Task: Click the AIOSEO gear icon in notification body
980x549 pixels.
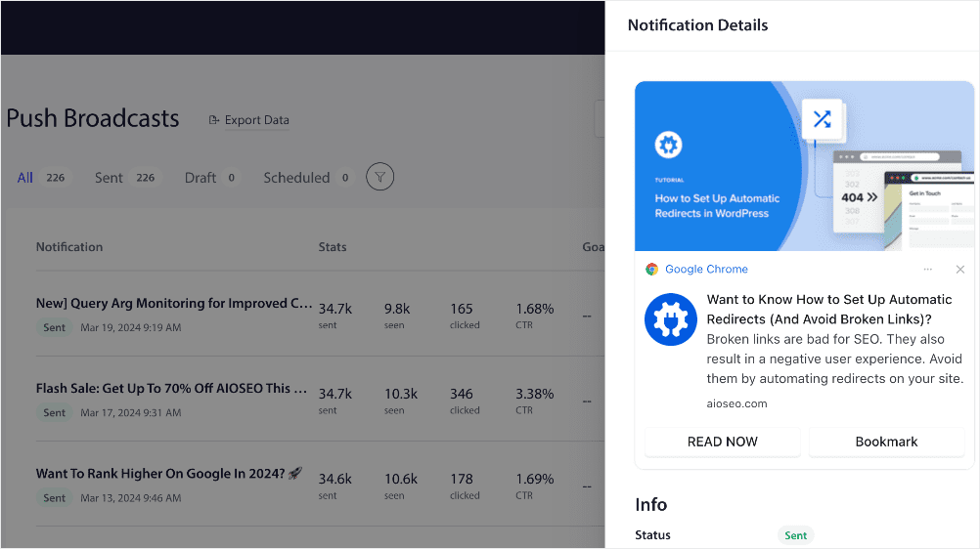Action: tap(671, 319)
